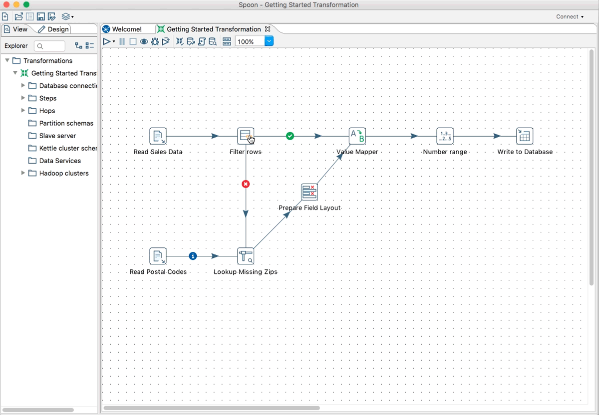This screenshot has width=599, height=415.
Task: Open the 100% zoom level dropdown
Action: pyautogui.click(x=269, y=42)
